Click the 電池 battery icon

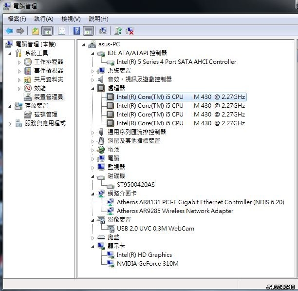click(101, 150)
